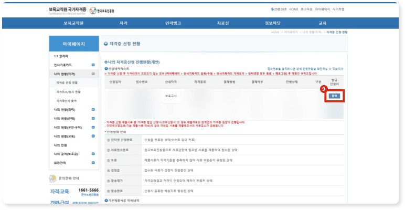Open the 교육 main menu

tap(322, 23)
